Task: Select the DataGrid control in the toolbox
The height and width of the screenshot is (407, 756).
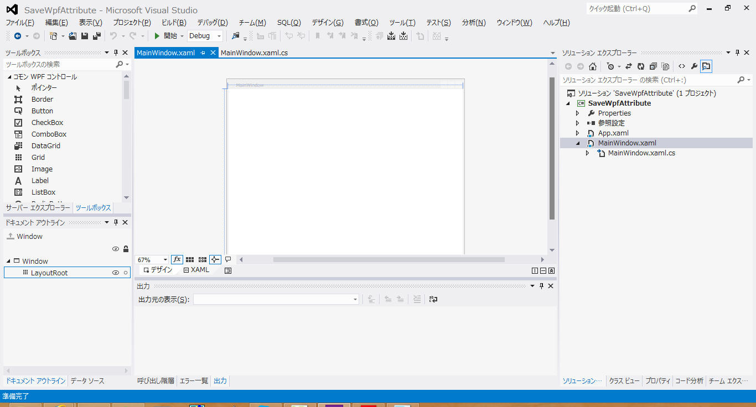Action: pos(45,146)
